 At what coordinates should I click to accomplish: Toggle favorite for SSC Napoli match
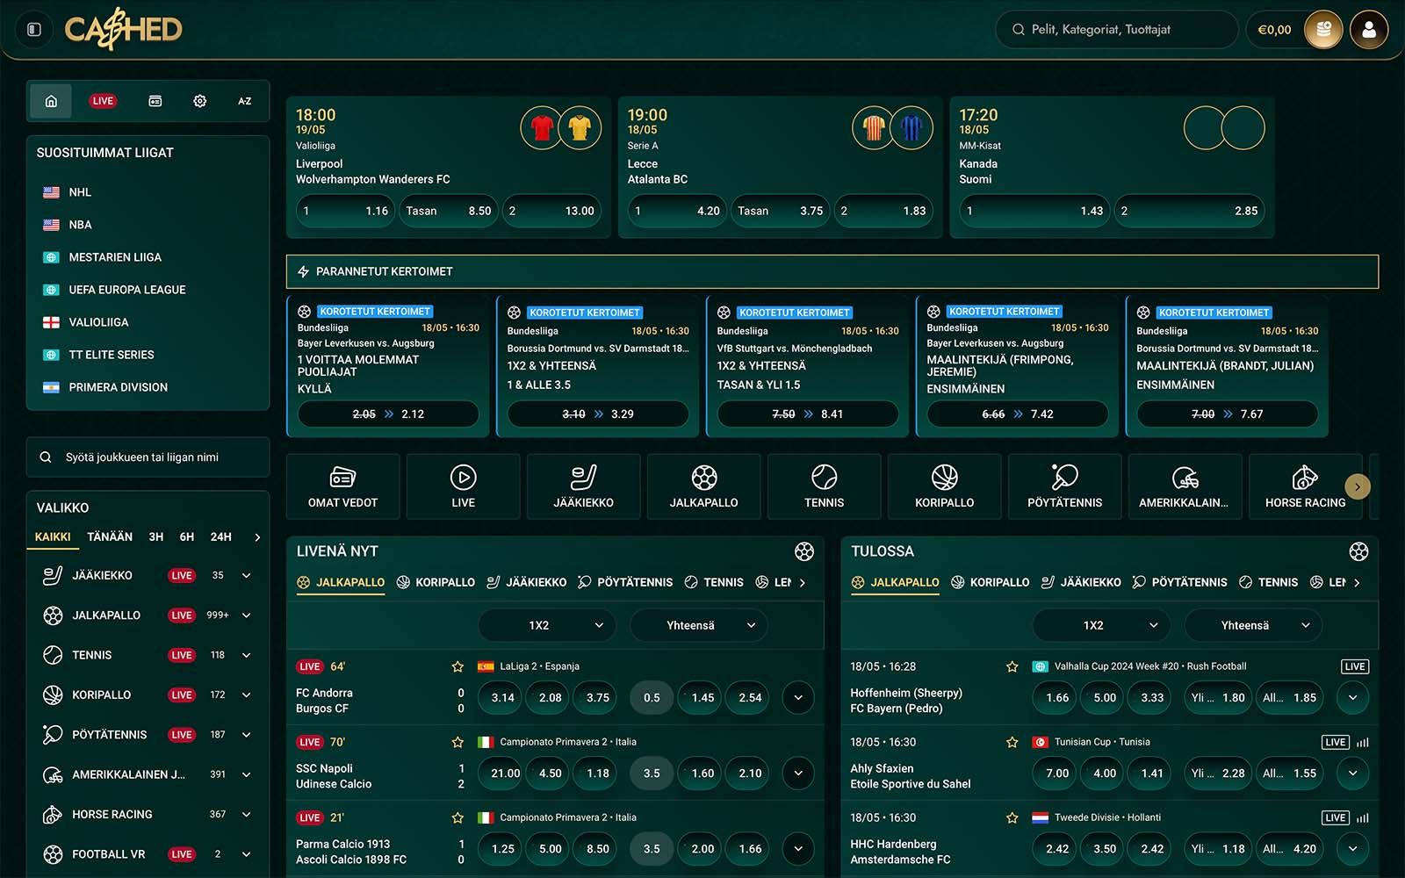(458, 742)
